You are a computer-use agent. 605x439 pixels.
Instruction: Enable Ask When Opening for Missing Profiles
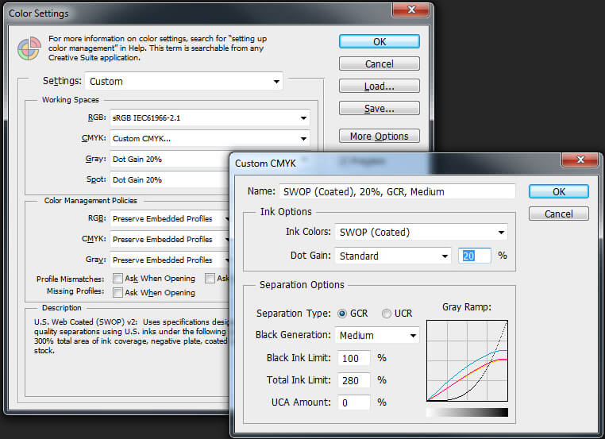pos(118,292)
